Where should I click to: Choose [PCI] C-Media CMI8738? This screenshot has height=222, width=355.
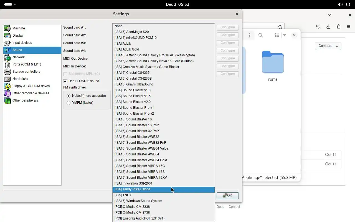click(164, 213)
